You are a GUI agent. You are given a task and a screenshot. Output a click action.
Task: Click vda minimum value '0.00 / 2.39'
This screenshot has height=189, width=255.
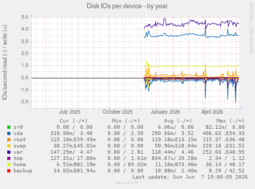point(125,133)
